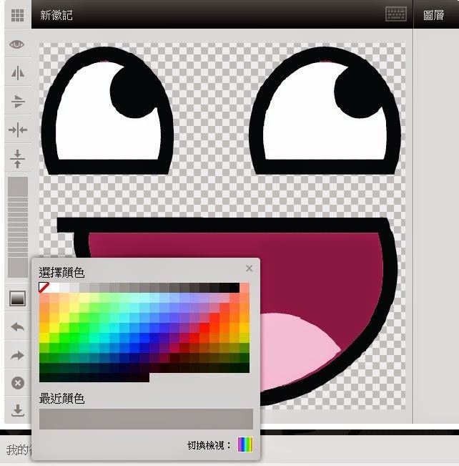The width and height of the screenshot is (459, 466).
Task: Pick the black swatch in grayscale row
Action: click(235, 287)
